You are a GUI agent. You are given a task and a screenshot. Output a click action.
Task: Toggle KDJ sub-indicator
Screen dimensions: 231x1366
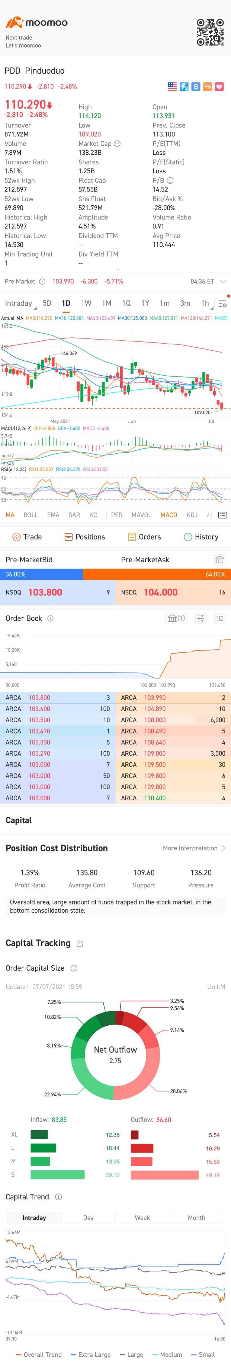click(x=192, y=515)
